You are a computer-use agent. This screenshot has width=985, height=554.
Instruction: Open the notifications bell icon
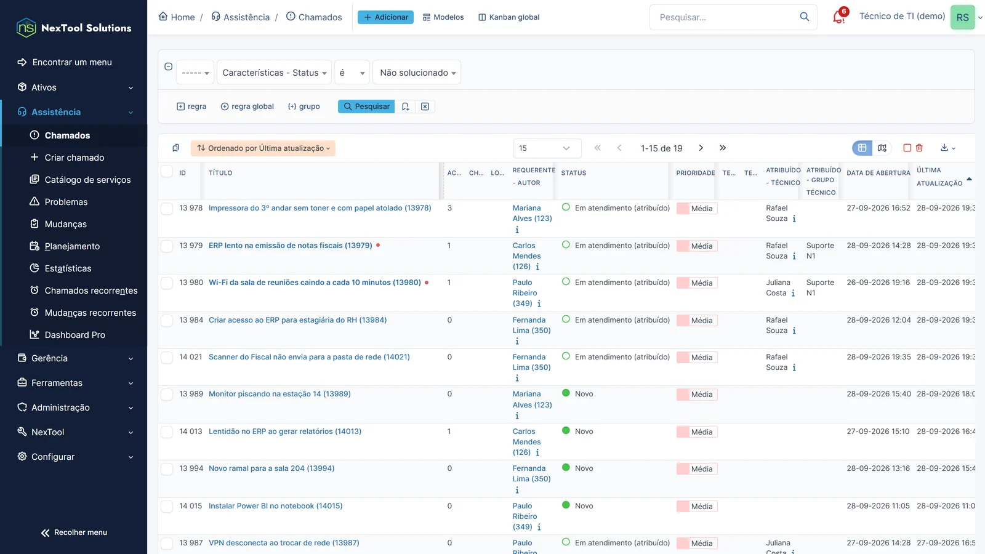838,17
